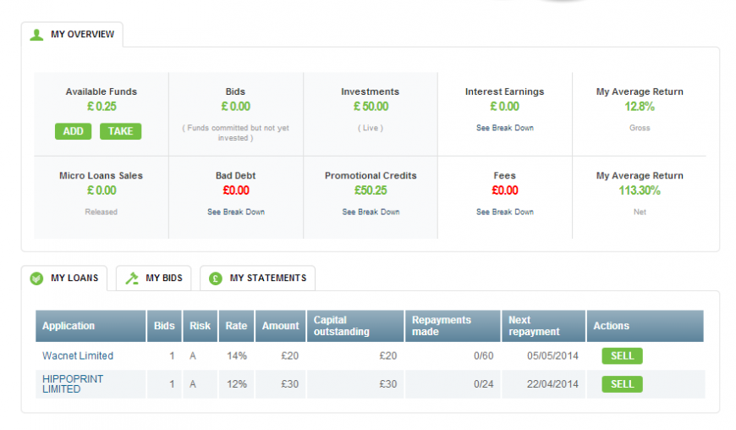Open the My Overview tab
The width and height of the screenshot is (736, 430).
coord(72,34)
